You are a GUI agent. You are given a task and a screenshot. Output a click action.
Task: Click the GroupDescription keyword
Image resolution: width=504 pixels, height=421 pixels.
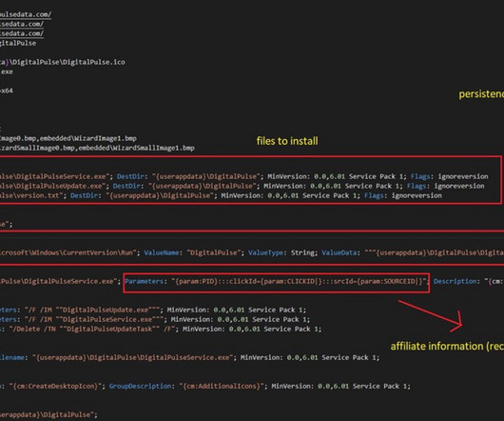tap(140, 386)
